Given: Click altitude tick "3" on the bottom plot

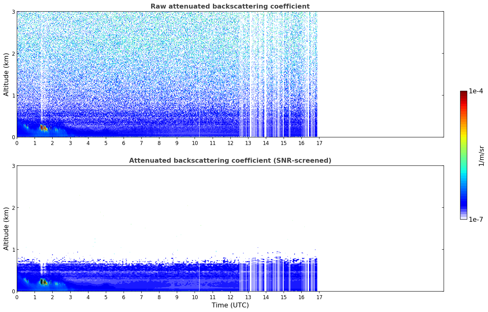Looking at the screenshot, I should [x=13, y=166].
